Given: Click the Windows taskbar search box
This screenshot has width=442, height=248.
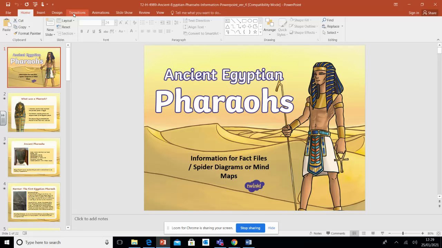Looking at the screenshot, I should (x=63, y=242).
